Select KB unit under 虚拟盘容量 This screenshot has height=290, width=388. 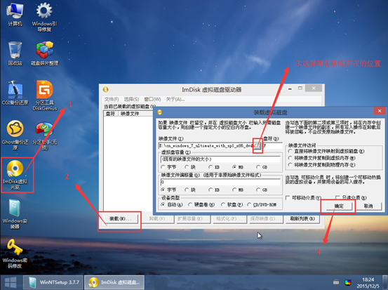[214, 167]
